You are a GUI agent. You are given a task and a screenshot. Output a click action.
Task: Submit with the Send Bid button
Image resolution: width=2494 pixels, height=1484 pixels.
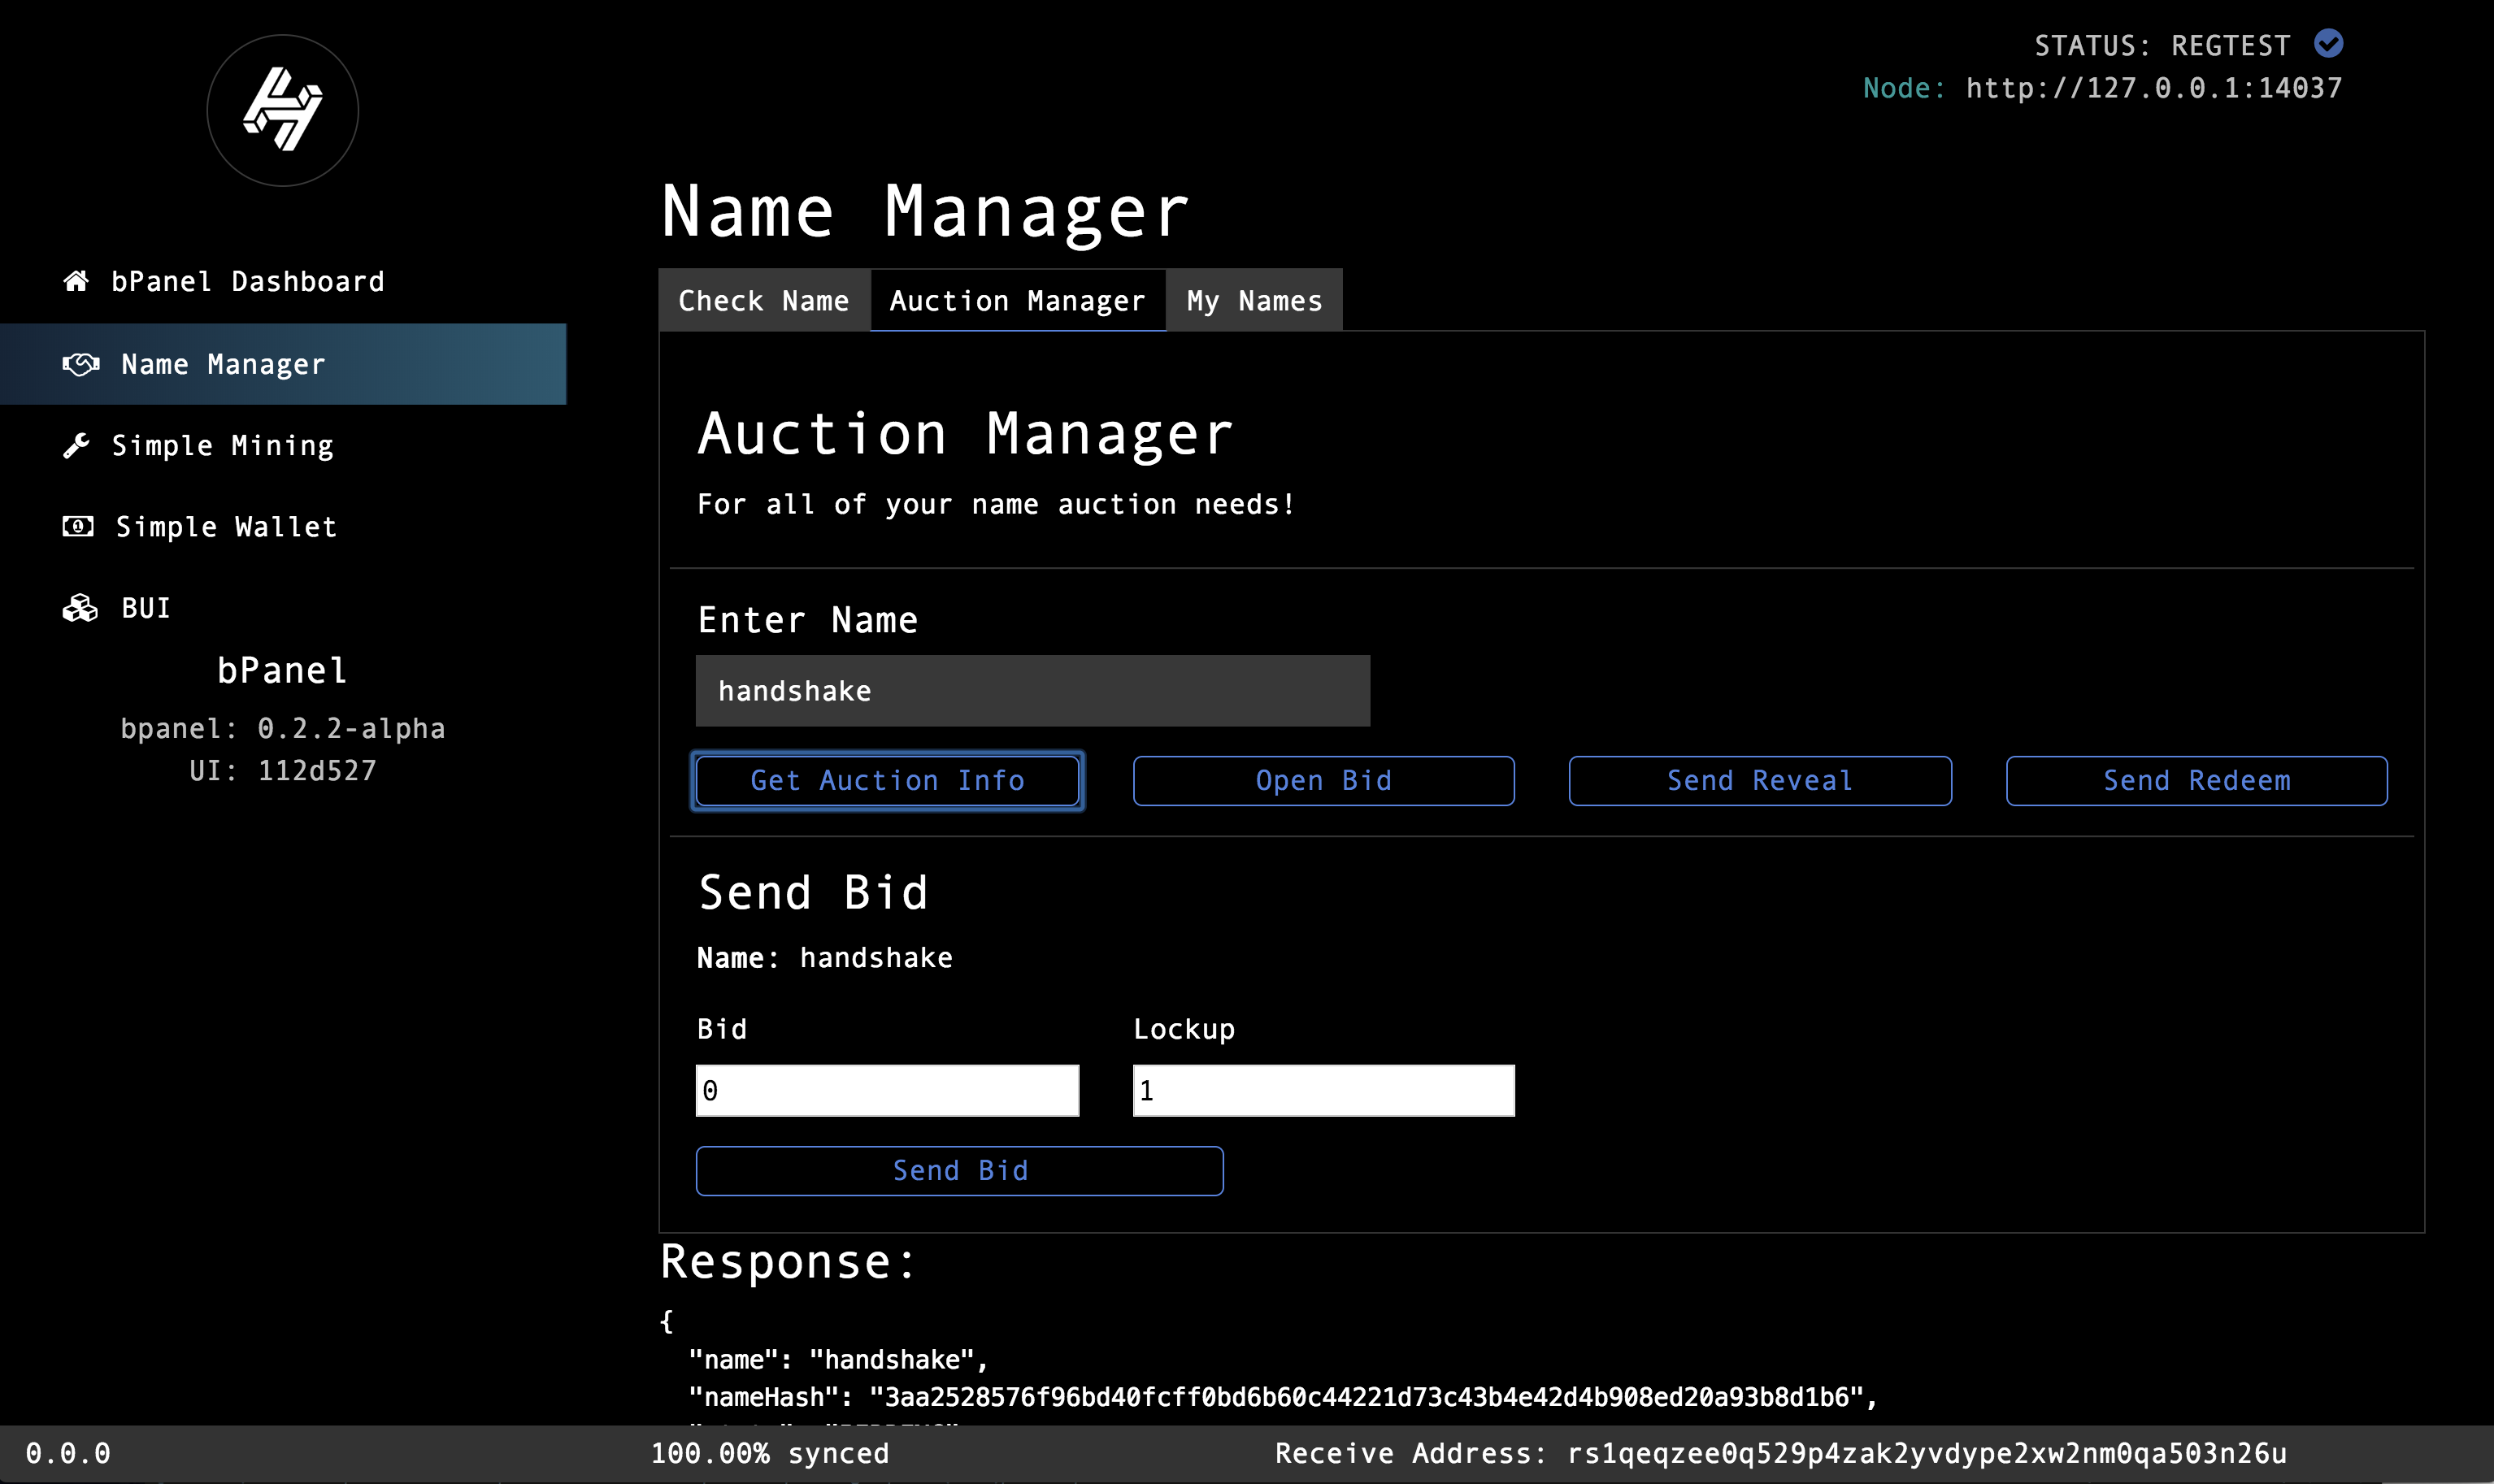(x=959, y=1171)
